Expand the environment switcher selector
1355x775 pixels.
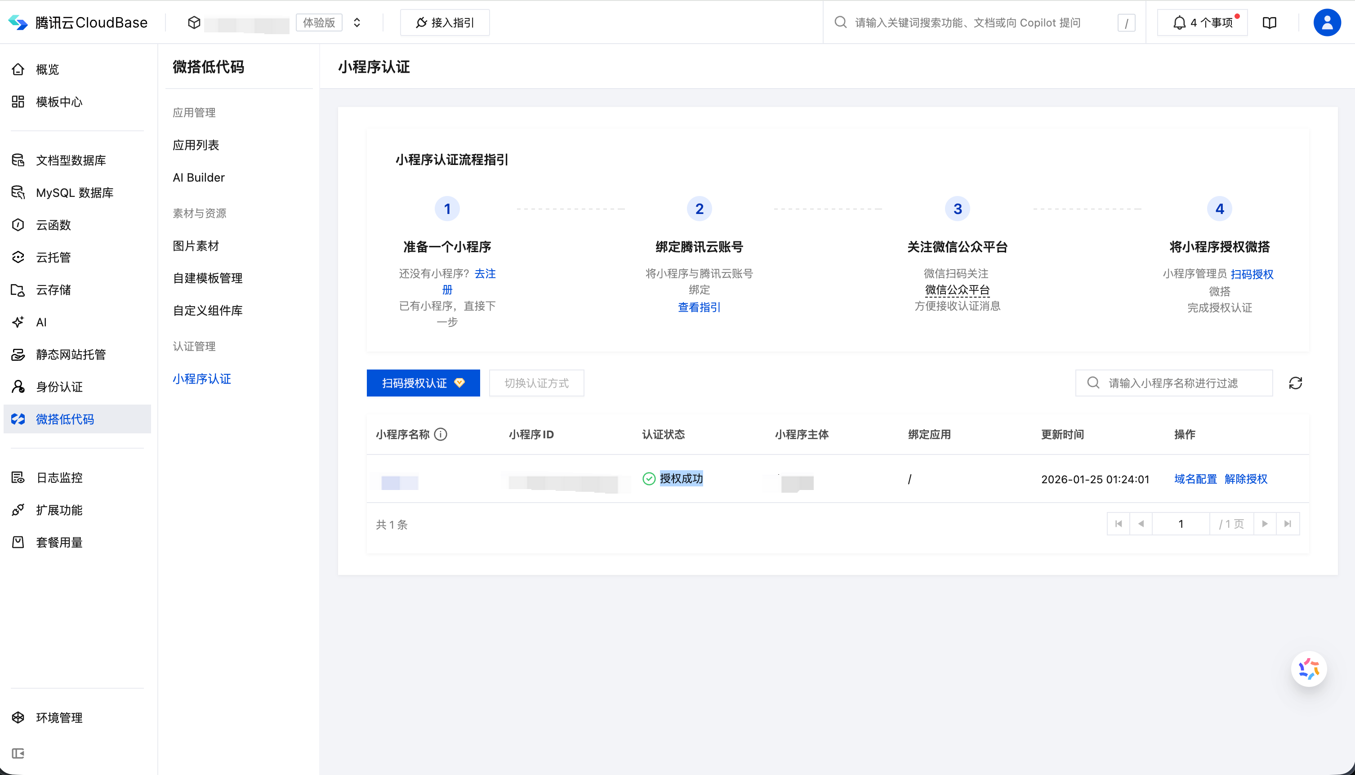357,23
